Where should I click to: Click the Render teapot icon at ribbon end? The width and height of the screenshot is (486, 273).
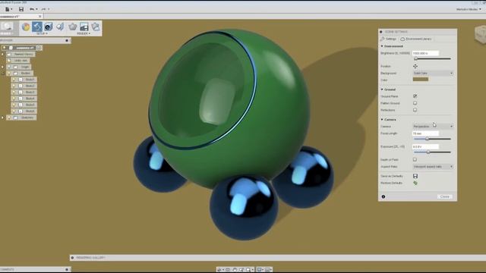tap(96, 27)
